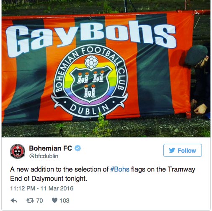
Task: View the 70 retweets count
Action: click(x=39, y=201)
